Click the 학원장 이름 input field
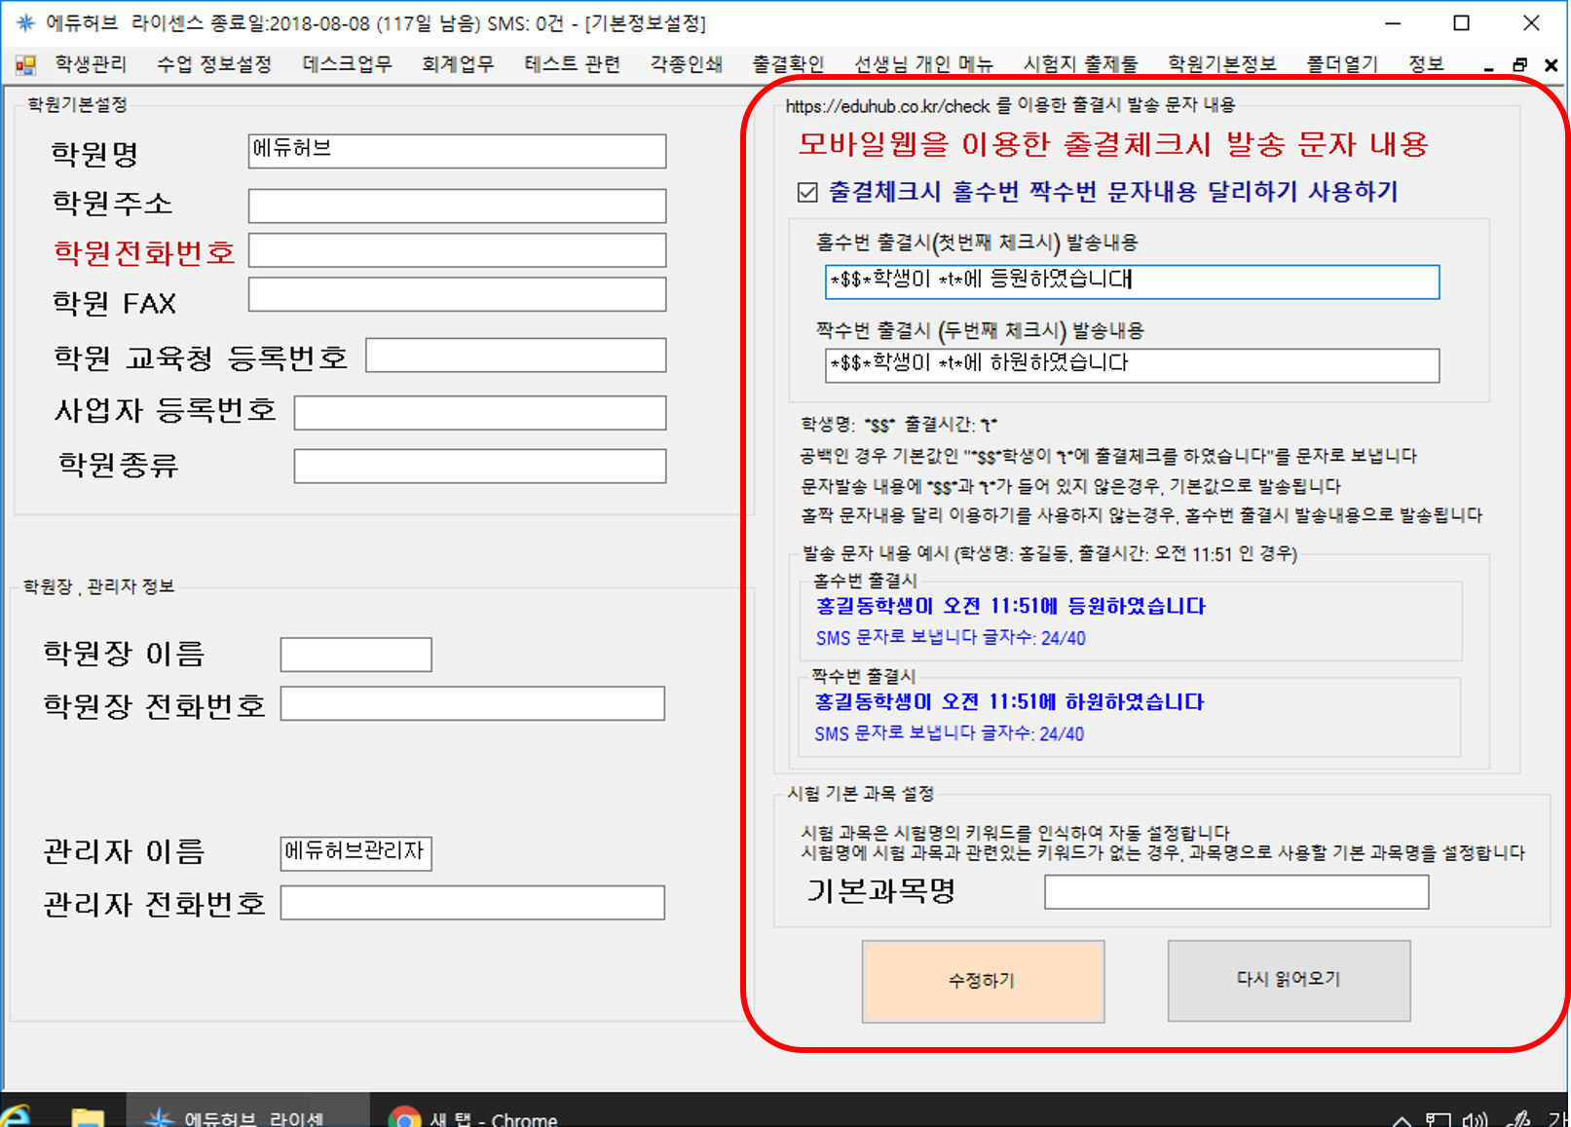The height and width of the screenshot is (1127, 1571). click(x=355, y=655)
